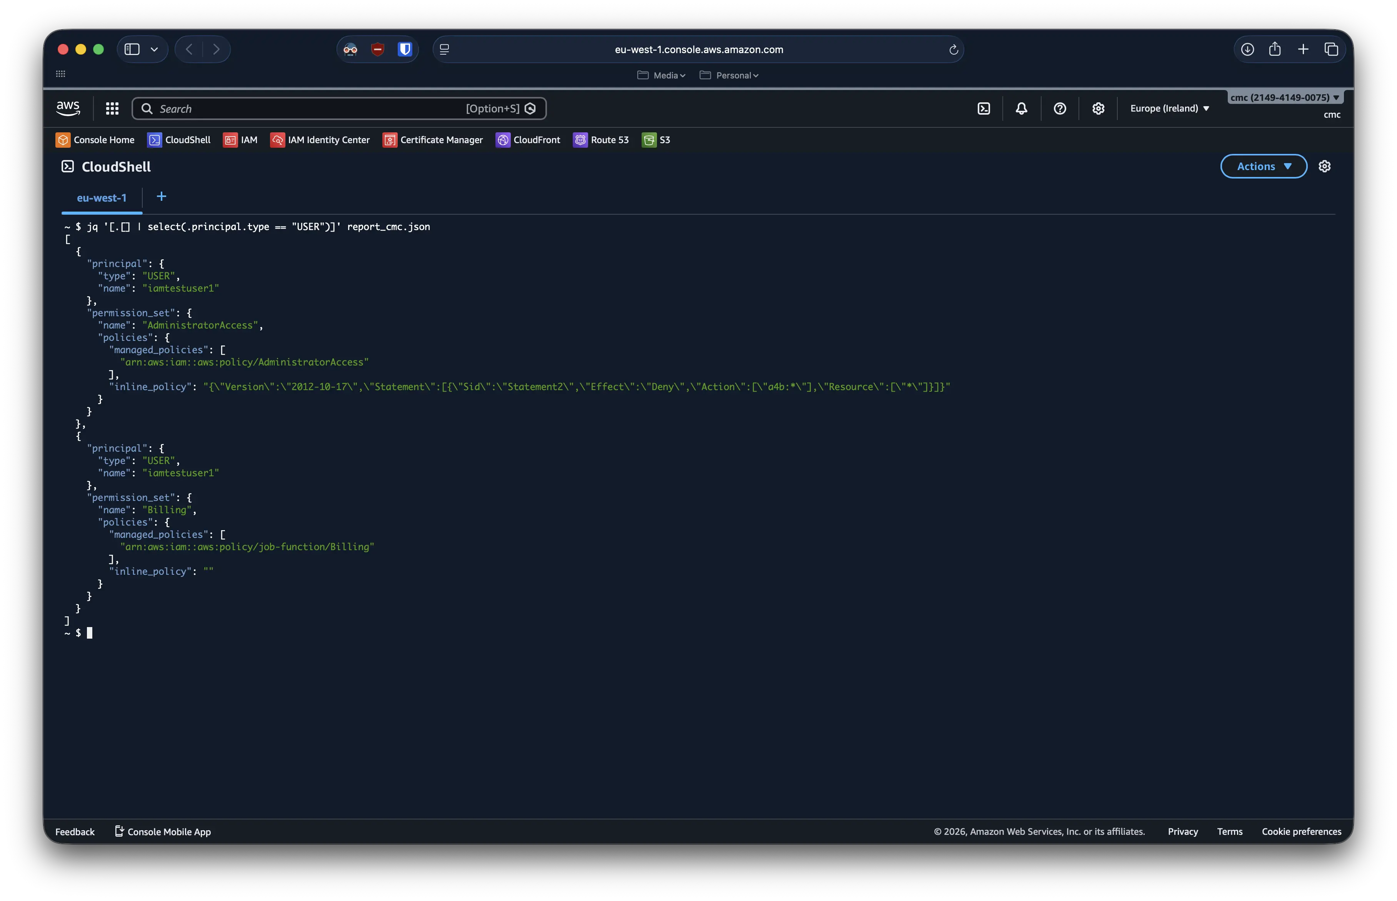Add a new CloudShell tab
Screen dimensions: 1397x901
pyautogui.click(x=162, y=197)
